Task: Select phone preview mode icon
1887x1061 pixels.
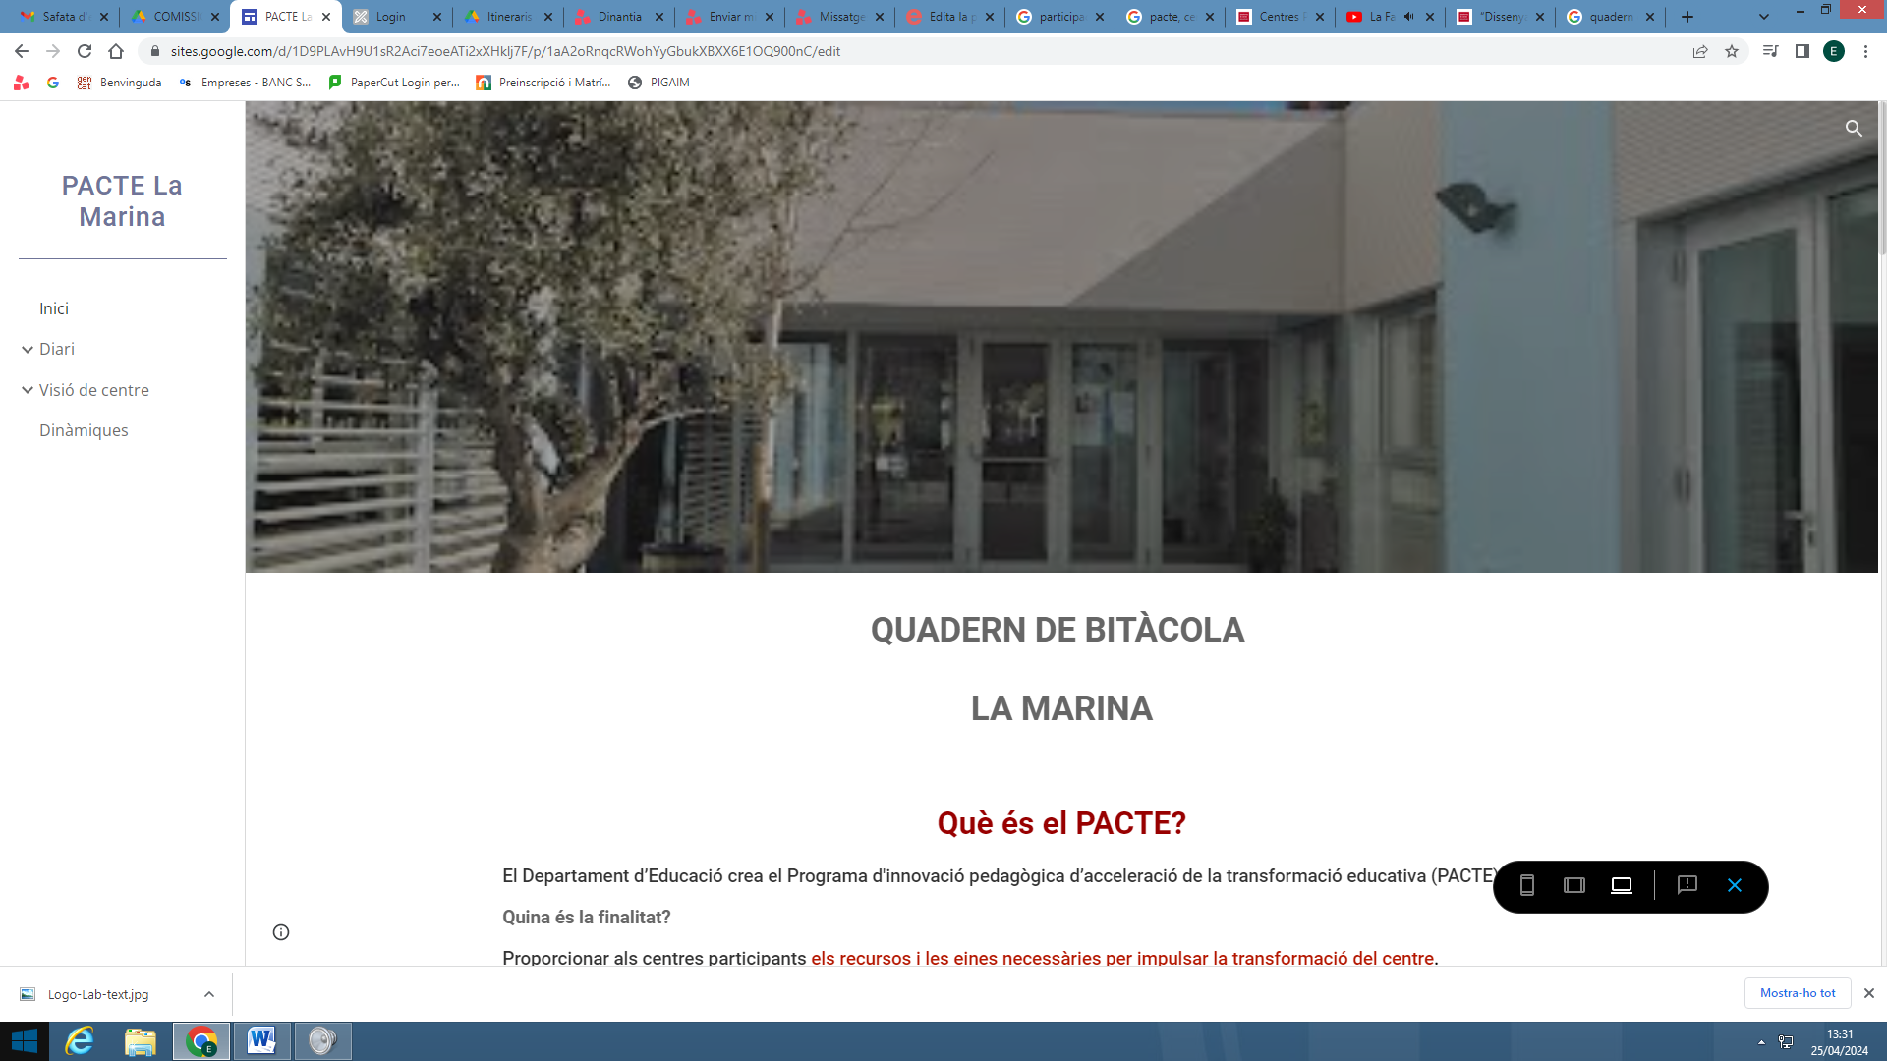Action: 1526,885
